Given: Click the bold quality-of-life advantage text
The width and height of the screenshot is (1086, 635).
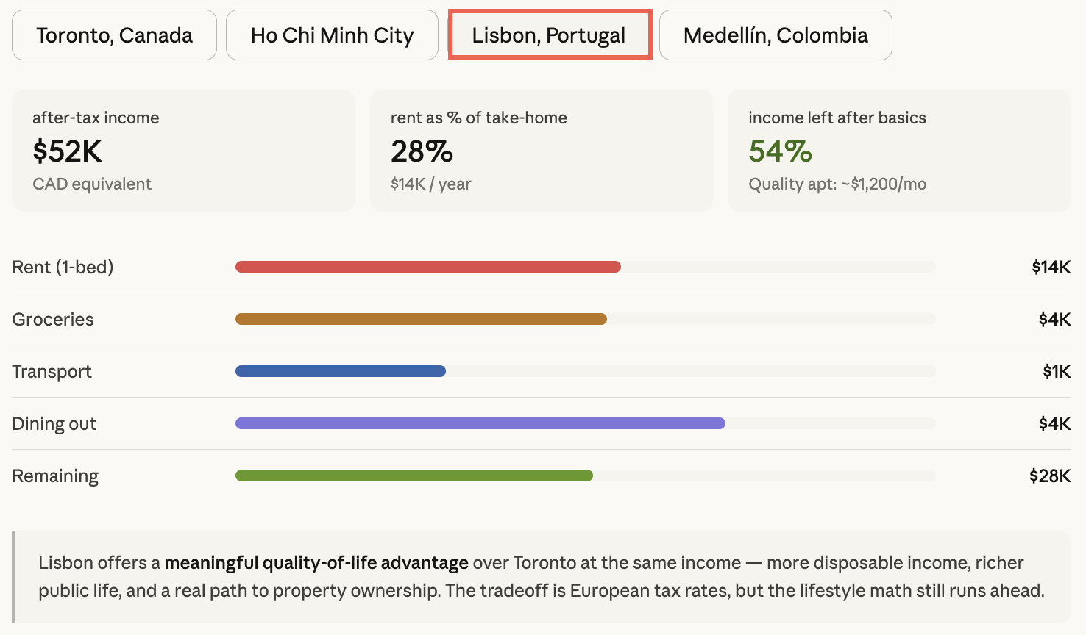Looking at the screenshot, I should [316, 563].
